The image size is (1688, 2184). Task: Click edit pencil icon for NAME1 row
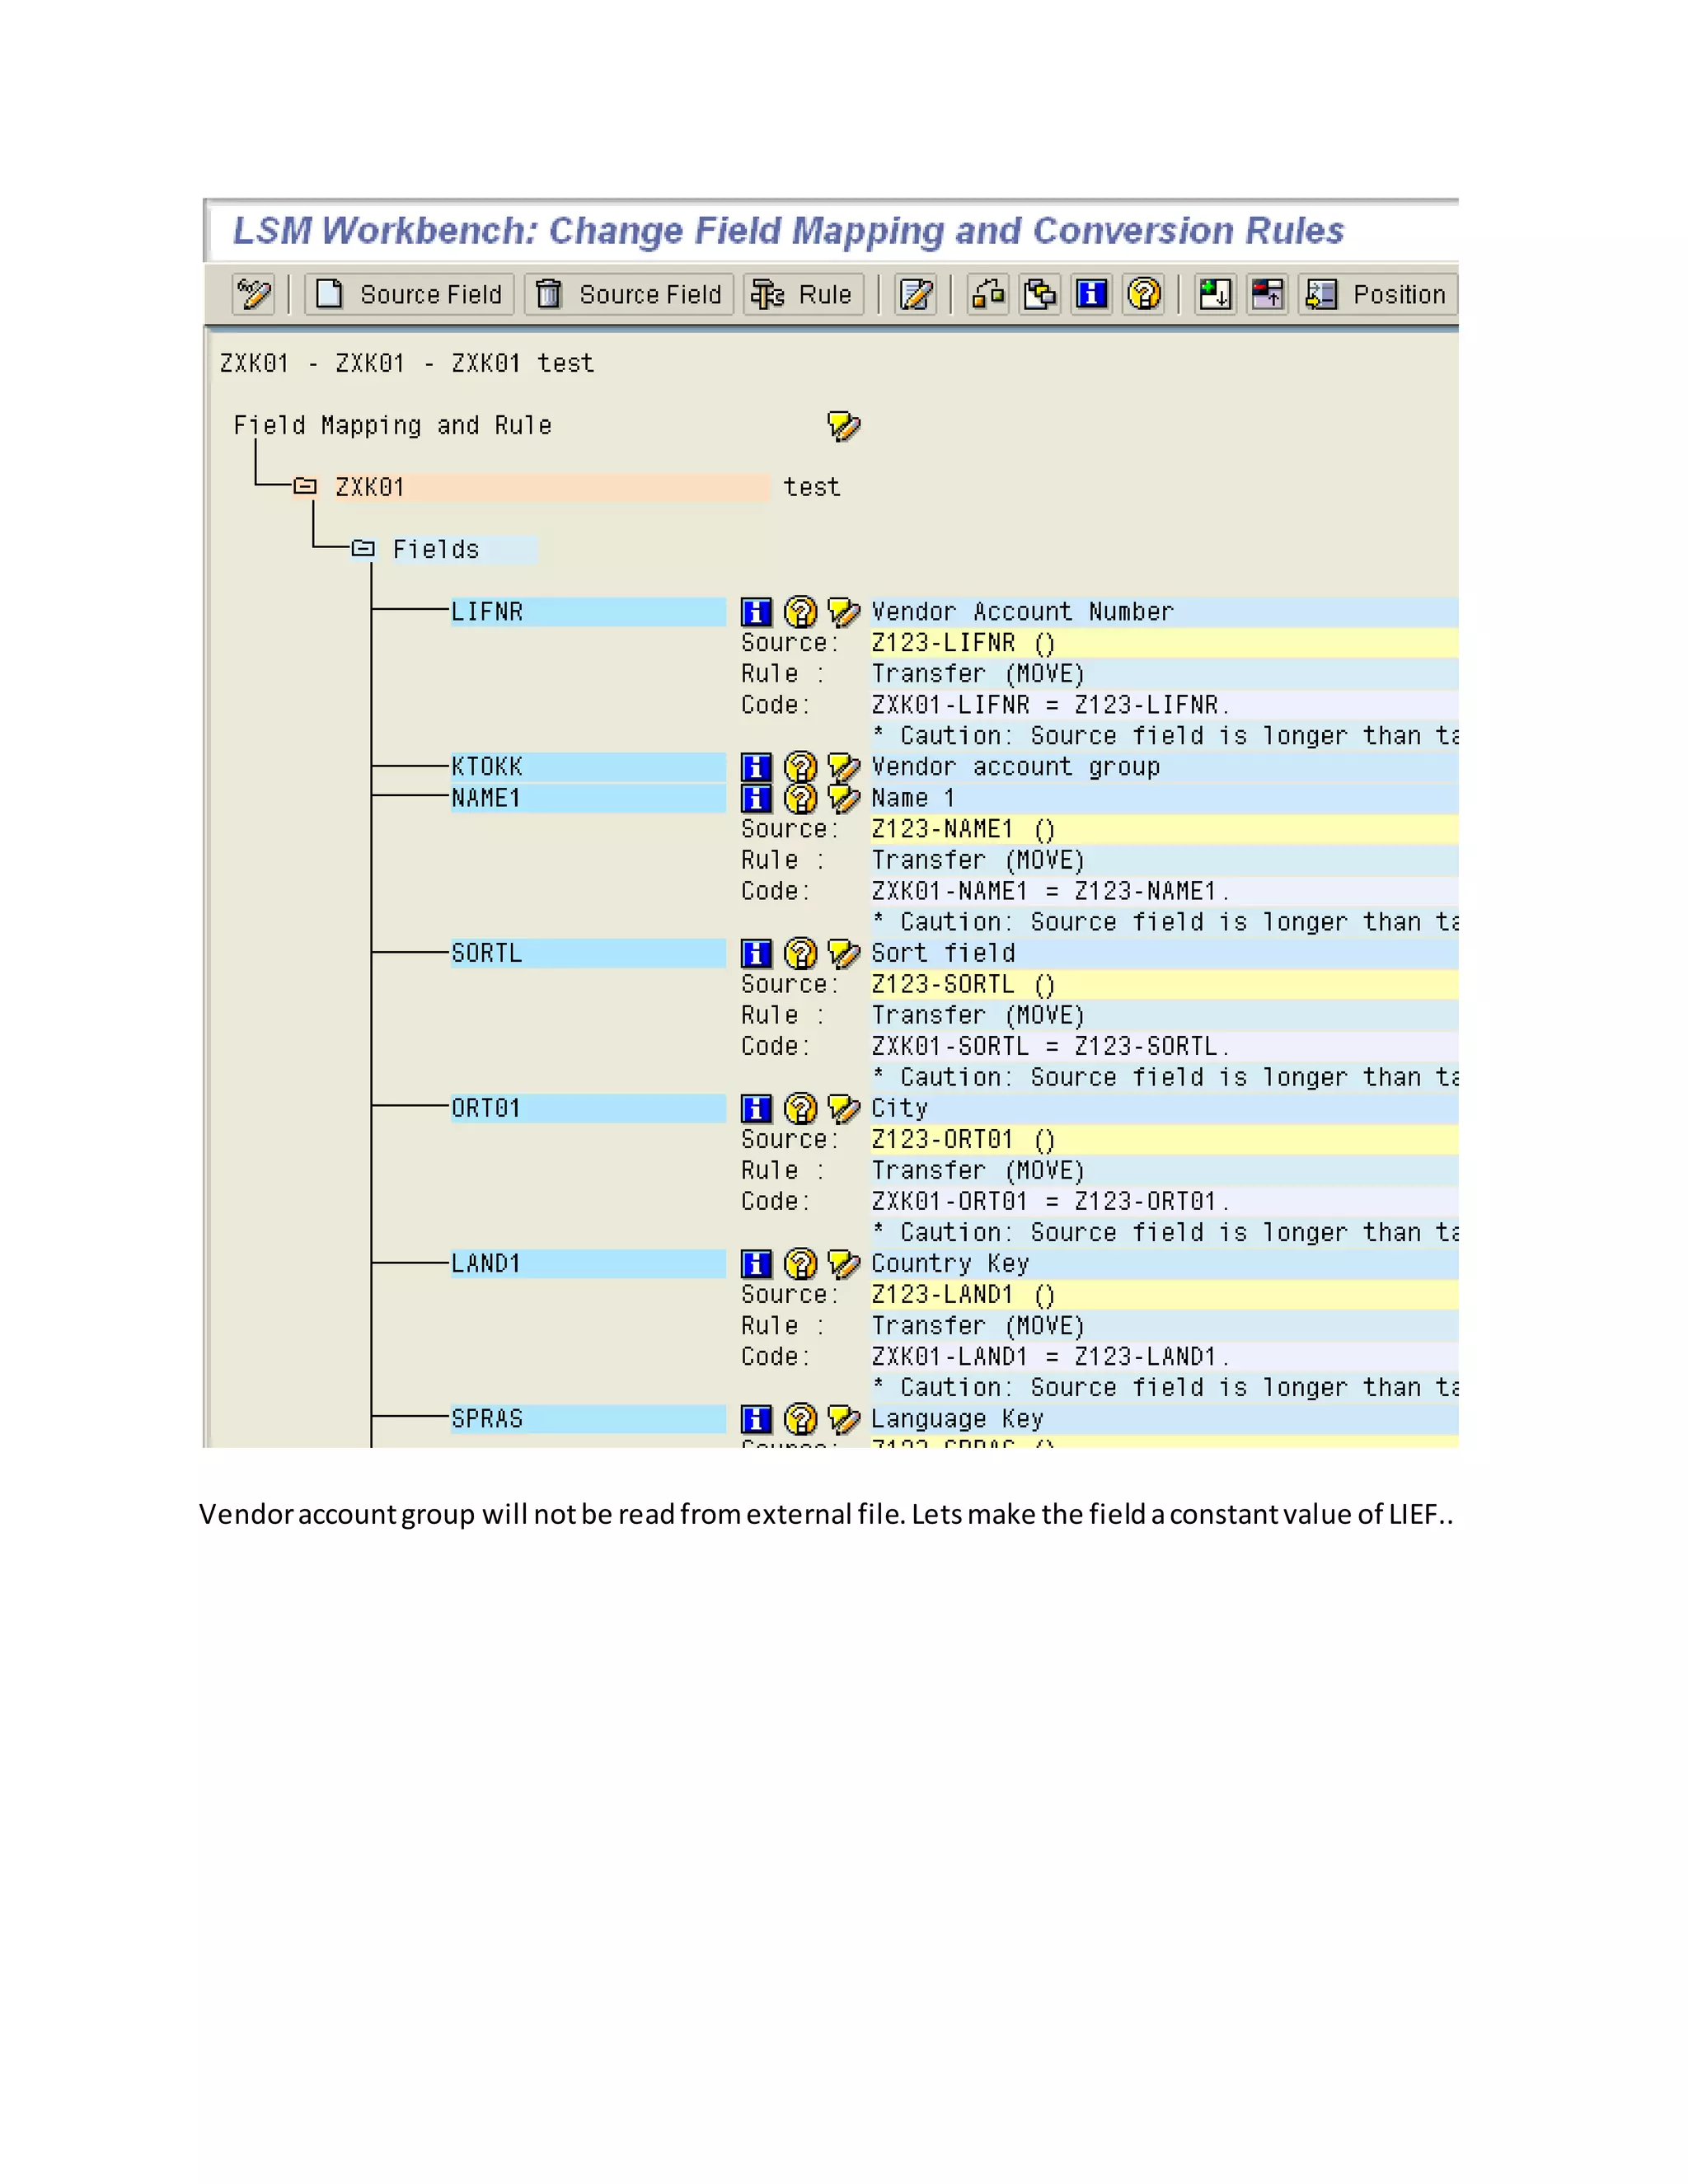click(844, 798)
